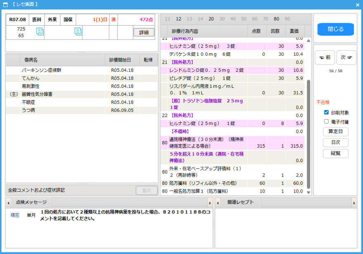
Task: Click the second document icon in header row
Action: point(78,31)
